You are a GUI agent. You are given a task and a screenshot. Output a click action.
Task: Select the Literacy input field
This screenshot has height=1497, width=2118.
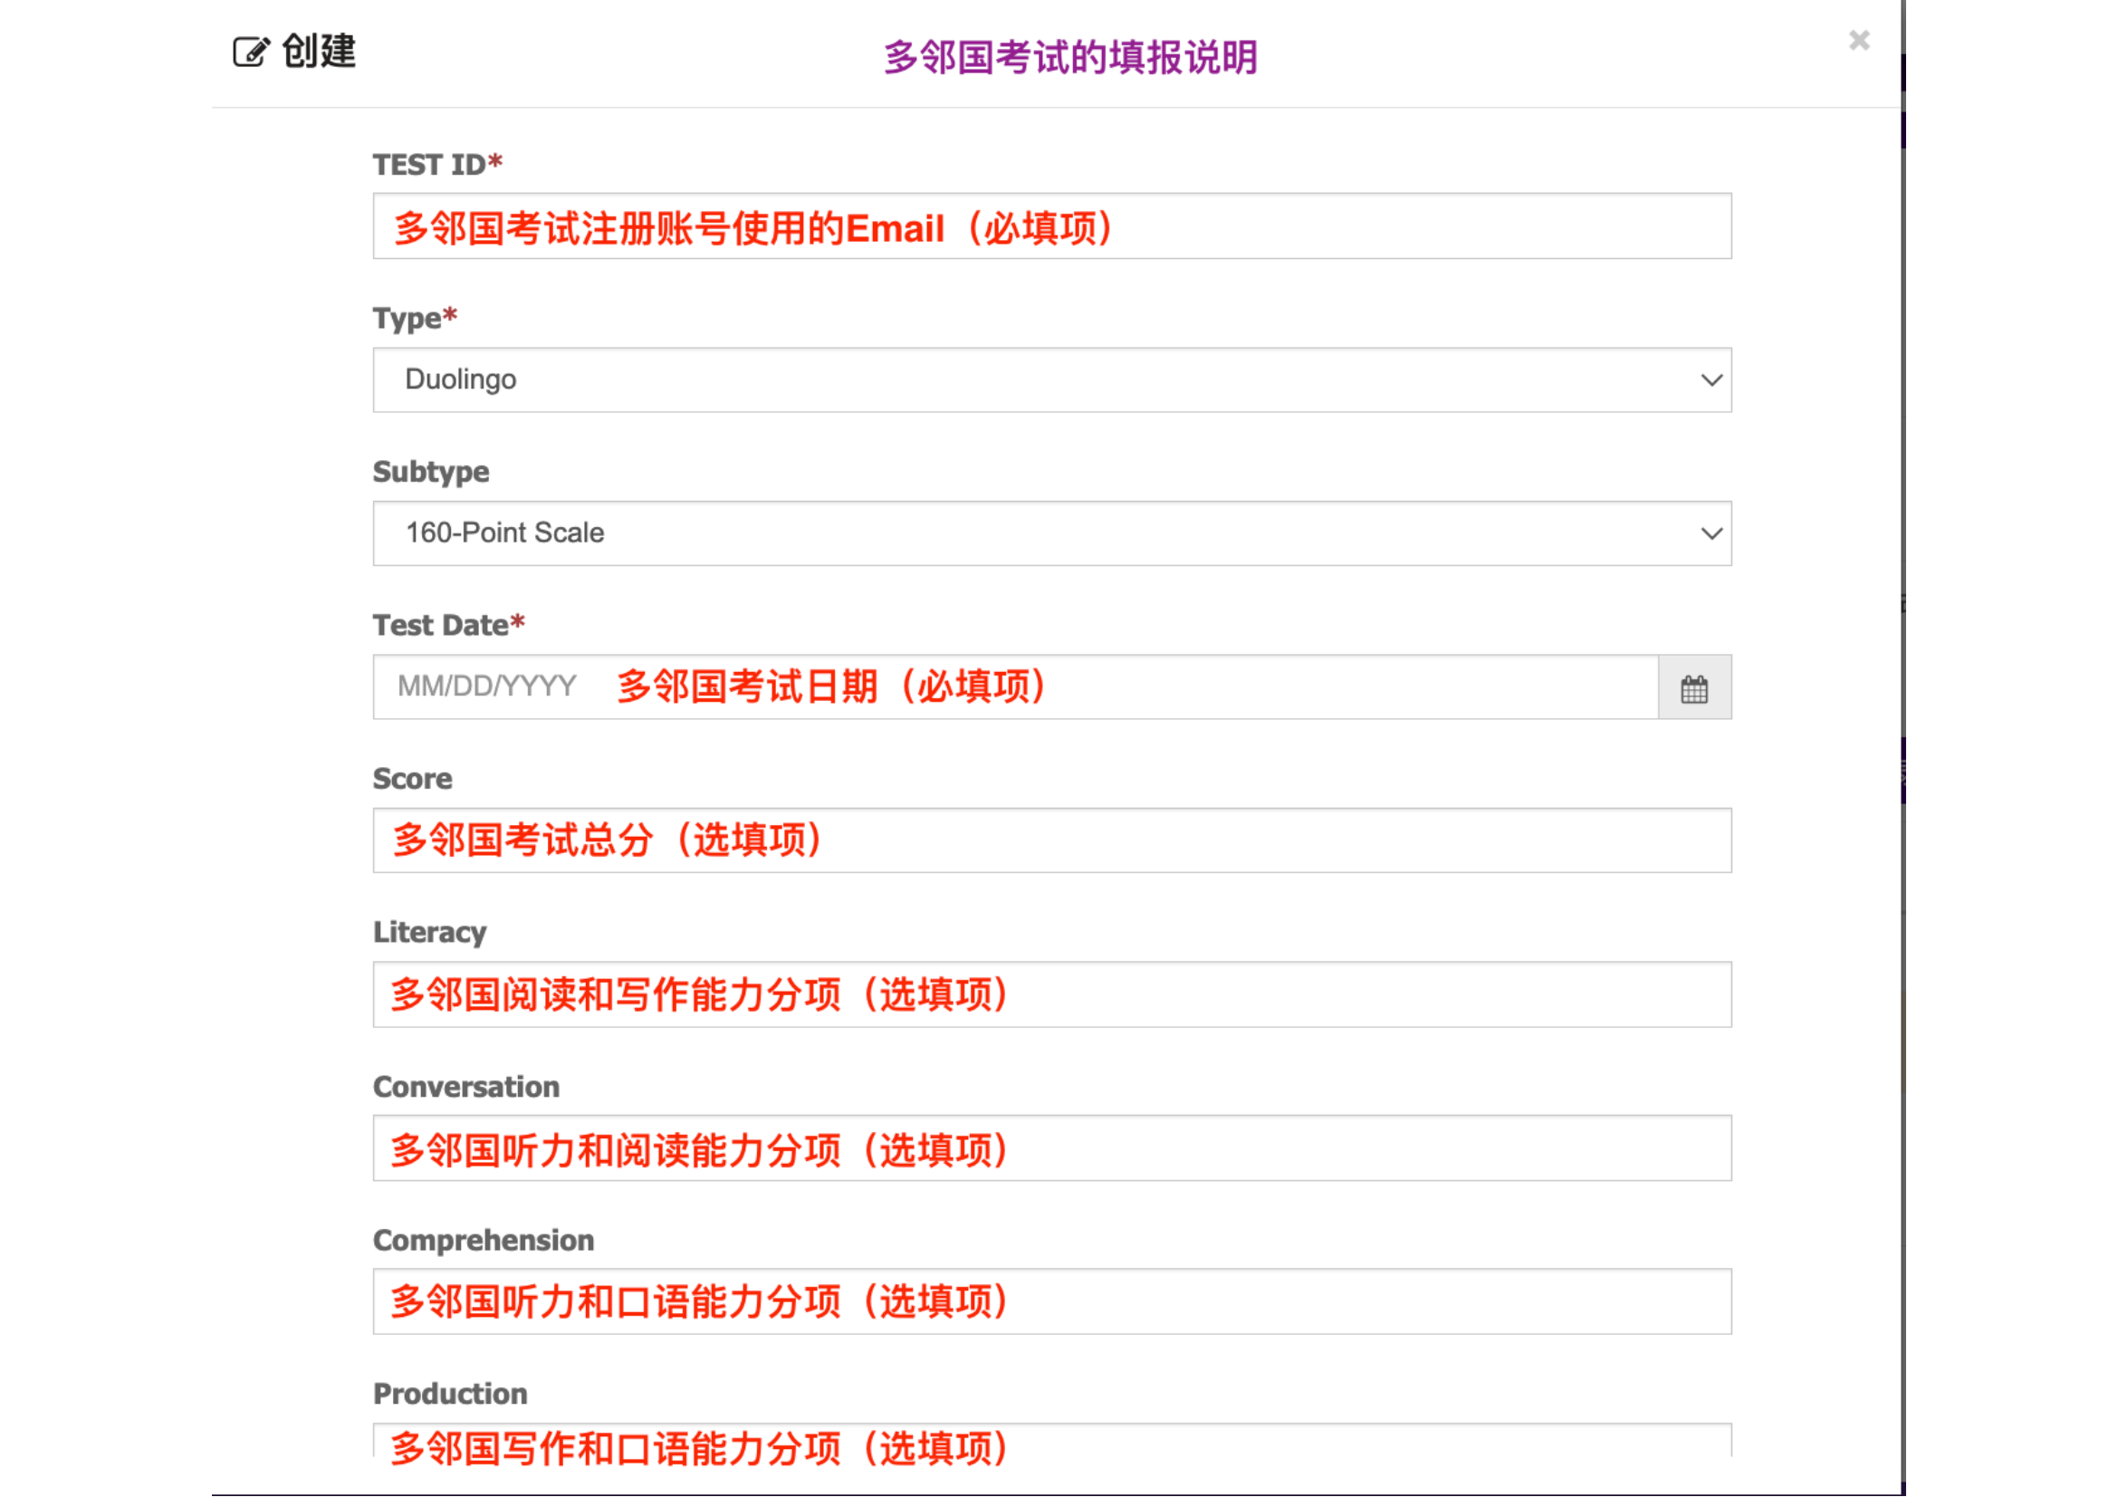pos(1051,995)
